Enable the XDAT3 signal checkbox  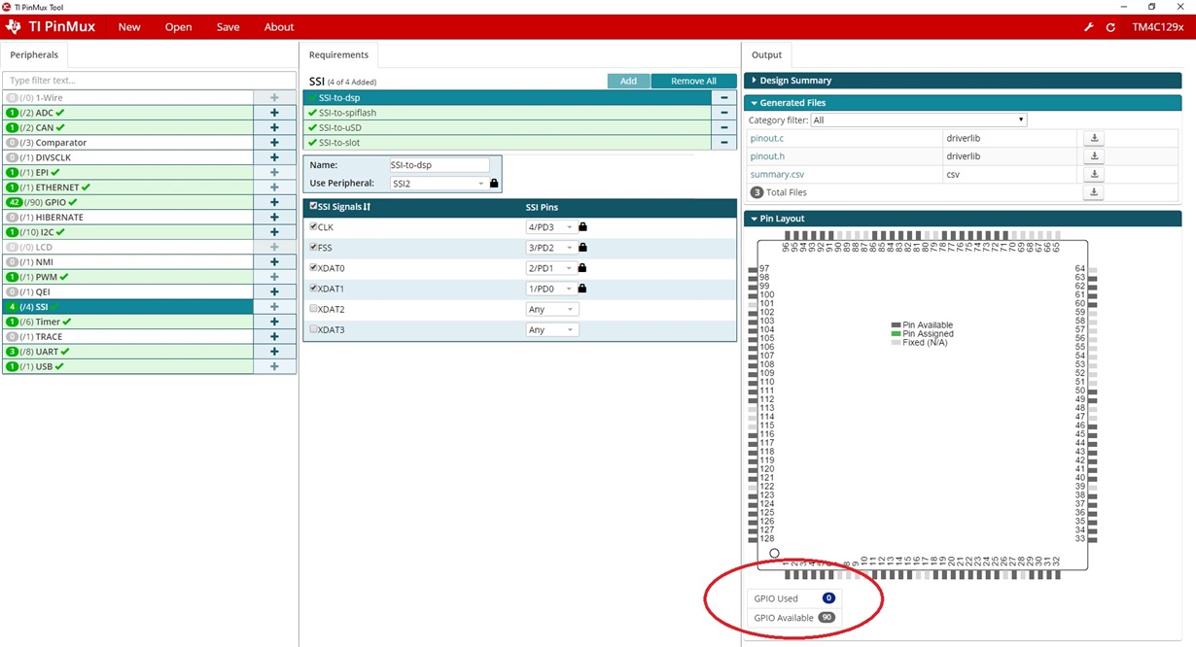click(313, 328)
